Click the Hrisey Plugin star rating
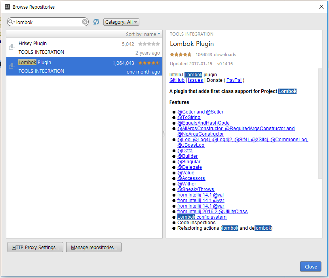Image resolution: width=329 pixels, height=278 pixels. tap(149, 44)
